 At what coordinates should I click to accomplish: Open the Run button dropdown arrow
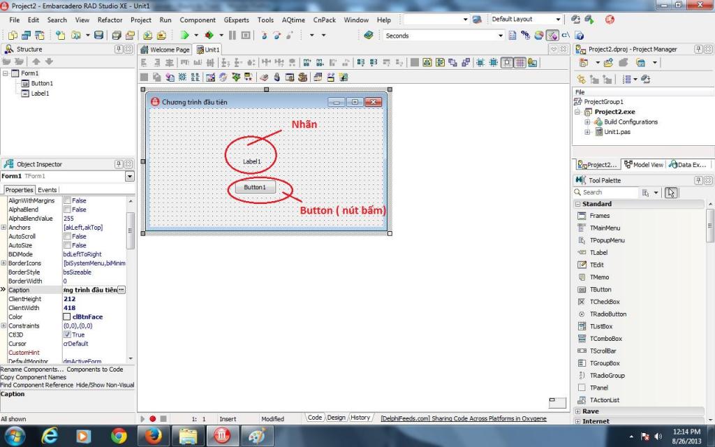(196, 35)
